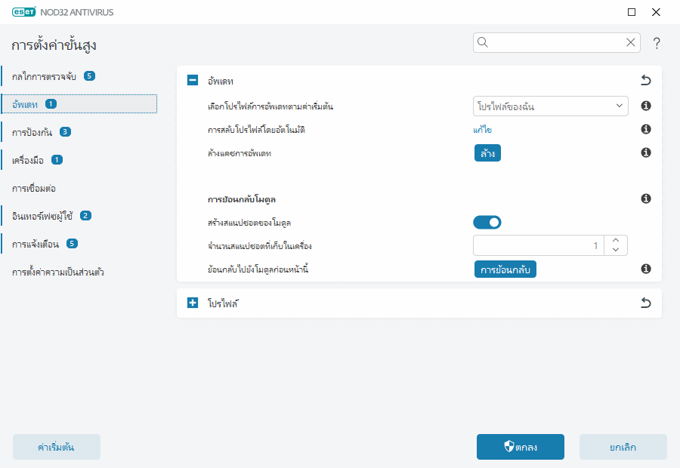Image resolution: width=680 pixels, height=468 pixels.
Task: Click the info icon beside the ล้าง button
Action: point(645,152)
